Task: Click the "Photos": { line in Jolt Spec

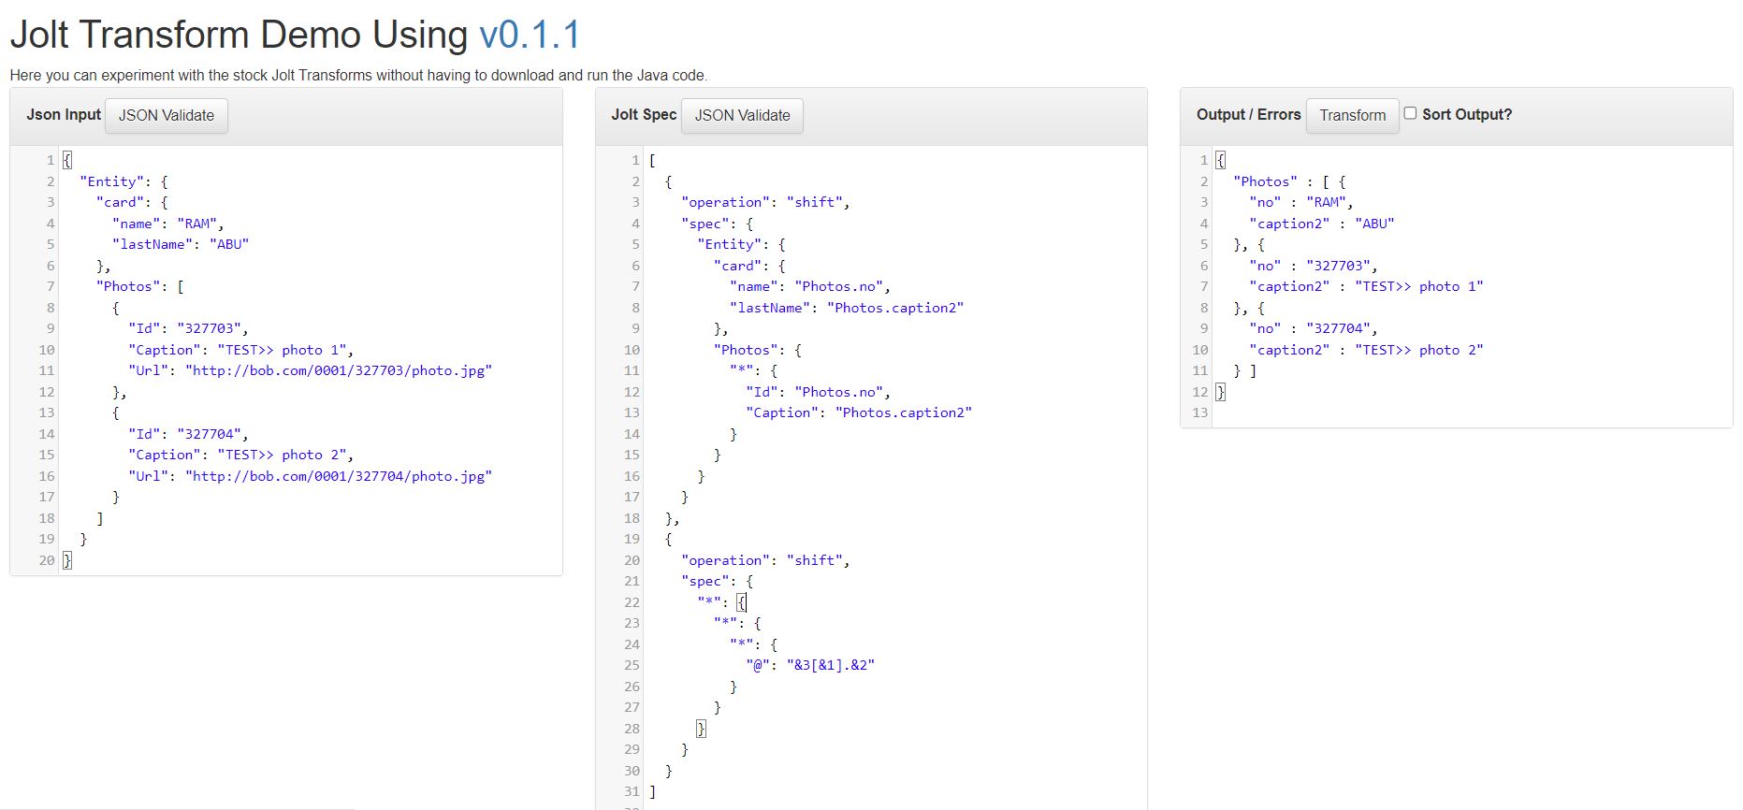Action: (758, 350)
